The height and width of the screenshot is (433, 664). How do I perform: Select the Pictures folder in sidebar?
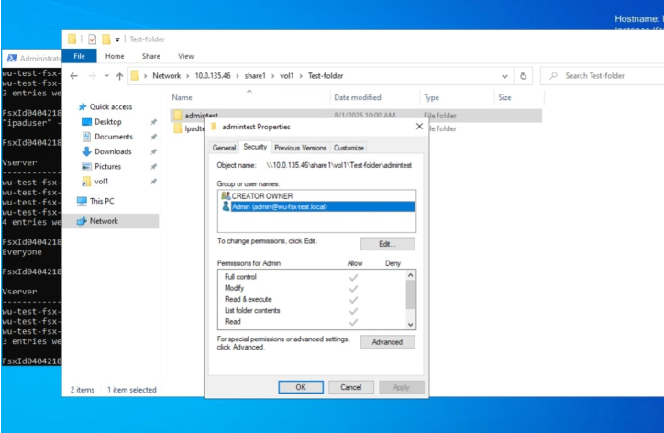pos(107,166)
